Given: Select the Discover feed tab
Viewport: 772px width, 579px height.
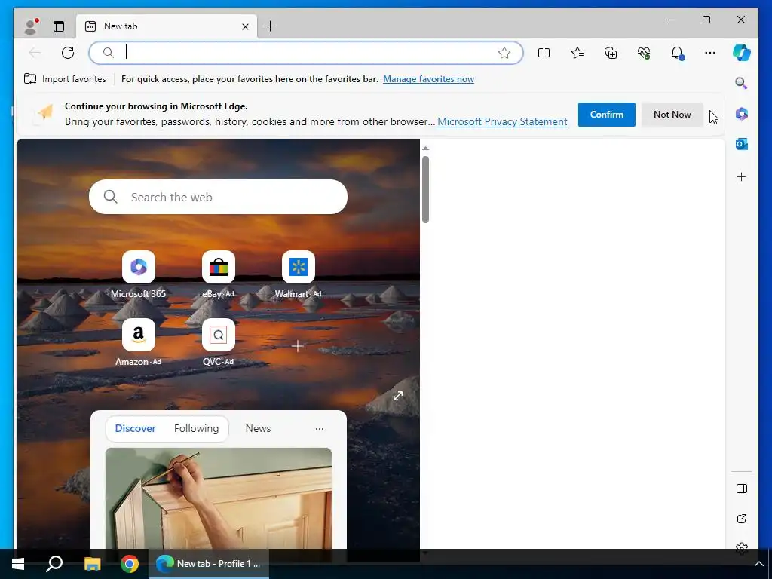Looking at the screenshot, I should (136, 428).
